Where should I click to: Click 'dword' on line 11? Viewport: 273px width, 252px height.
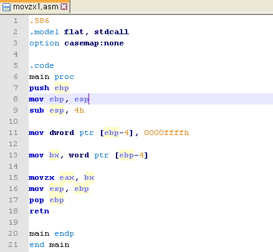(62, 133)
